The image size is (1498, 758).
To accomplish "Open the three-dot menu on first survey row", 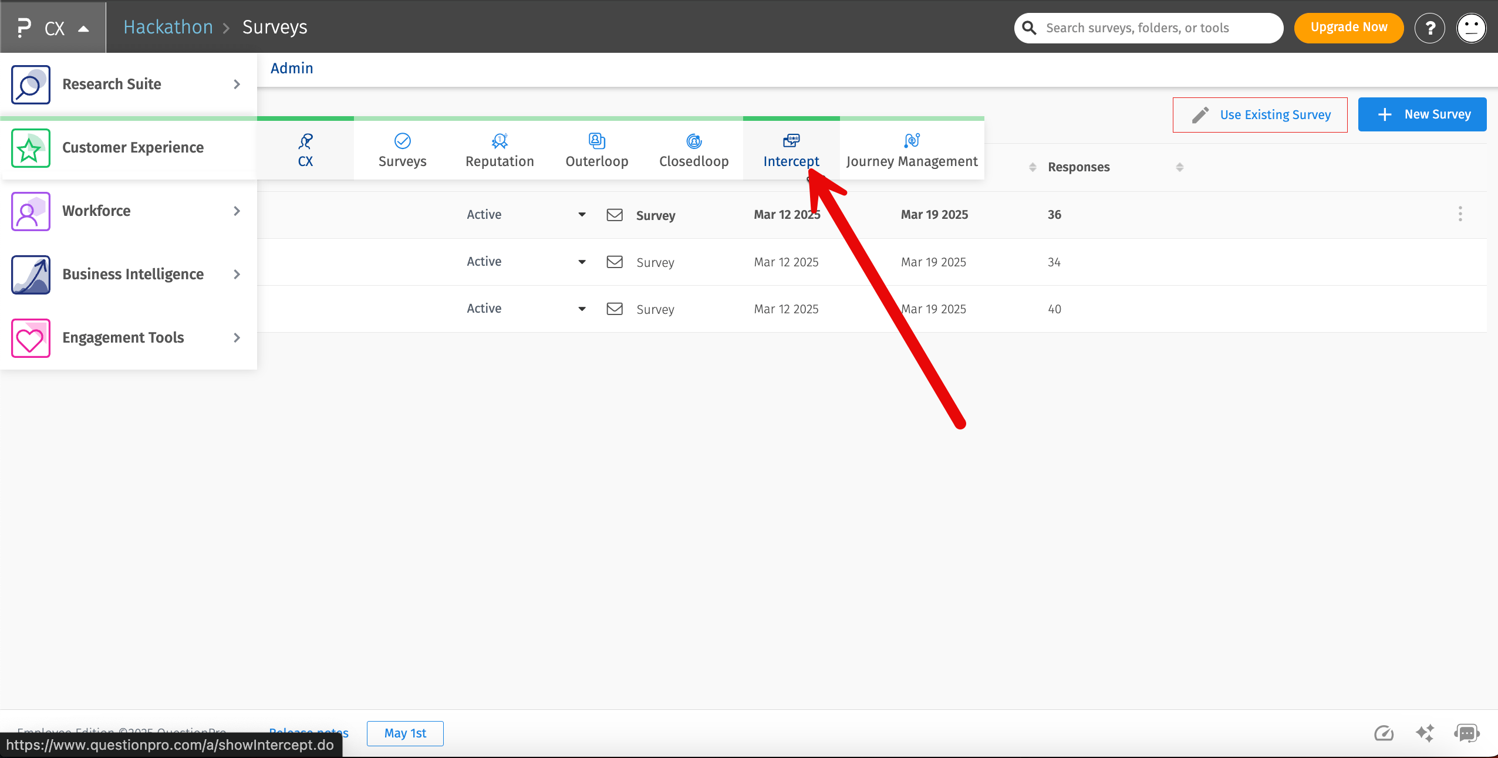I will click(x=1460, y=214).
